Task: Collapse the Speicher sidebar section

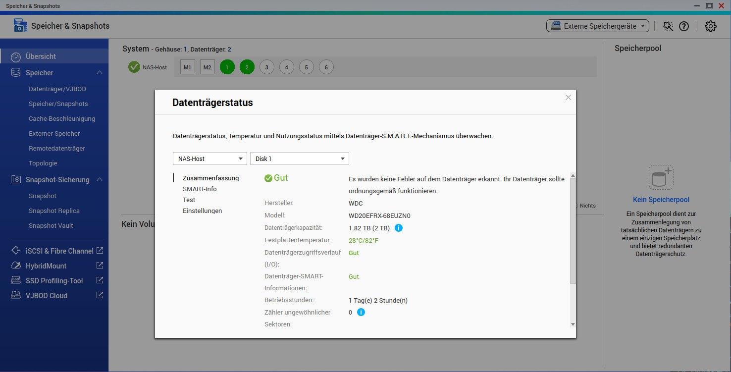Action: point(100,73)
